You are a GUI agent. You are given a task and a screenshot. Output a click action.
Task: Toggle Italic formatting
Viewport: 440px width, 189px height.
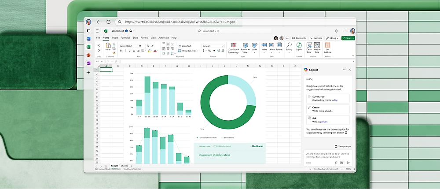[125, 51]
